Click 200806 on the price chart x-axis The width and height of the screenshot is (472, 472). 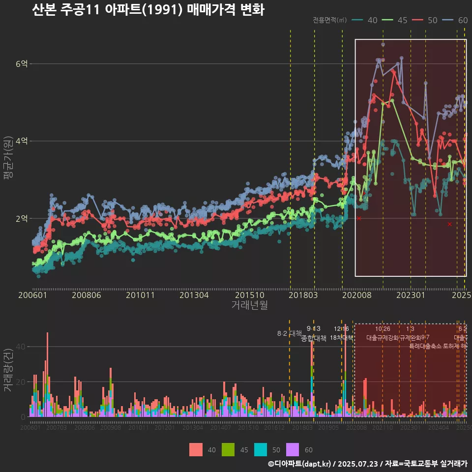pos(87,295)
